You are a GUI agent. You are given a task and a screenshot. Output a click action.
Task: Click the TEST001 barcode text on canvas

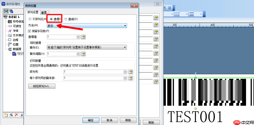point(195,117)
